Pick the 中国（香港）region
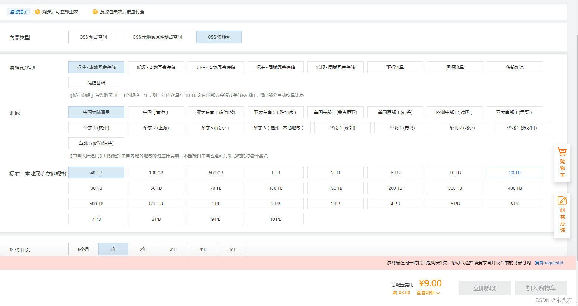This screenshot has width=578, height=306. (x=156, y=112)
